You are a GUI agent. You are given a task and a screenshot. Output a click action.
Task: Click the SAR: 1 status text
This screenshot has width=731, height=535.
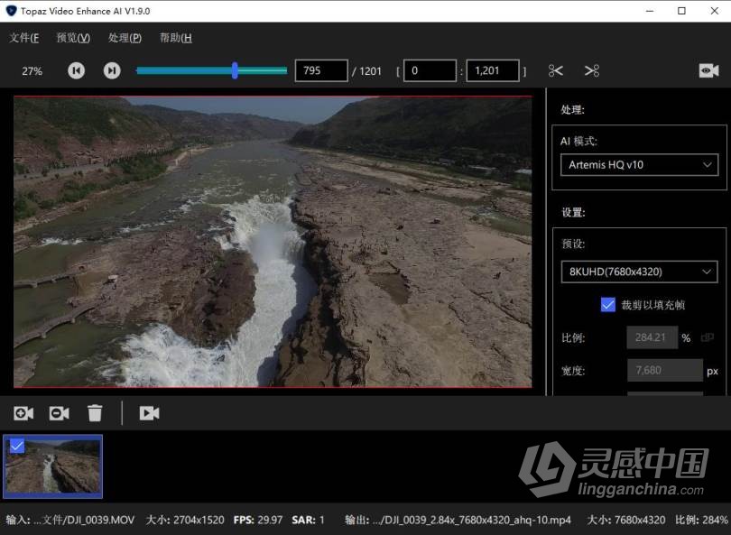click(308, 520)
